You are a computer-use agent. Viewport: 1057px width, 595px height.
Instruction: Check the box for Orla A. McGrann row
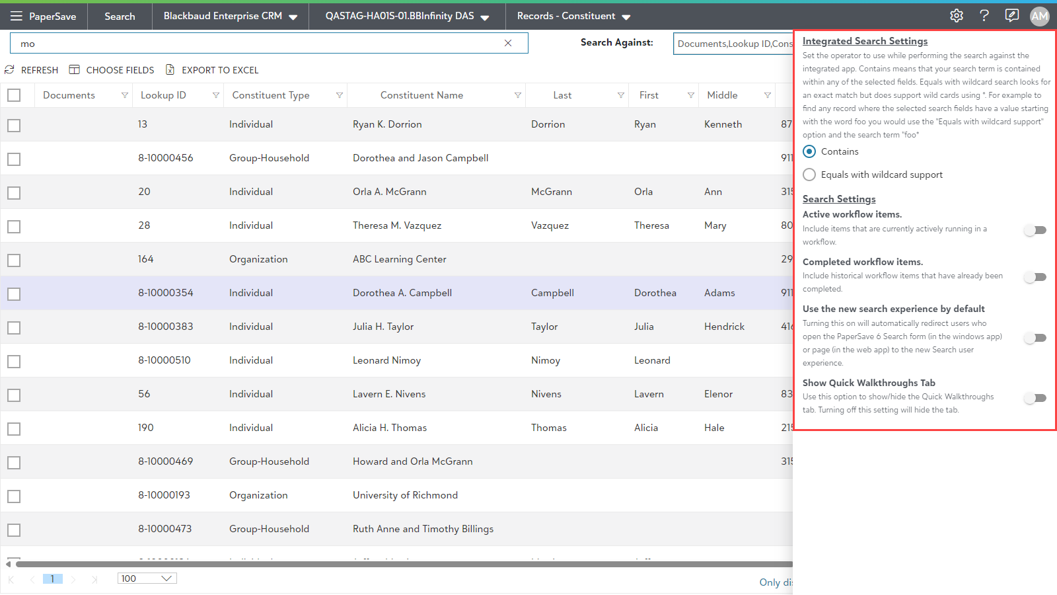[14, 193]
